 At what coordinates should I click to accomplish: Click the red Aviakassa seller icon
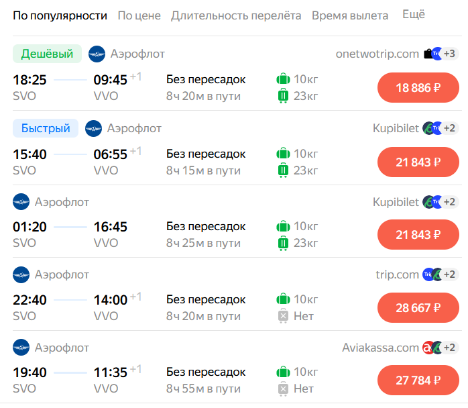tap(427, 348)
